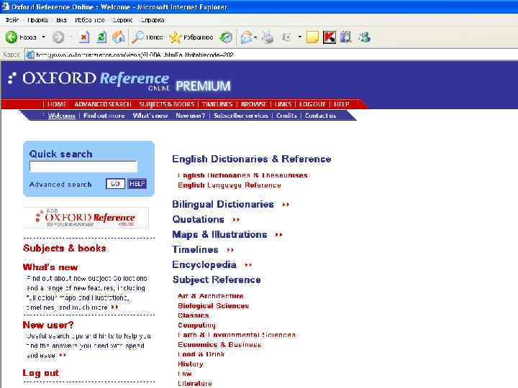Click the Stop loading icon
The image size is (518, 388).
point(84,37)
